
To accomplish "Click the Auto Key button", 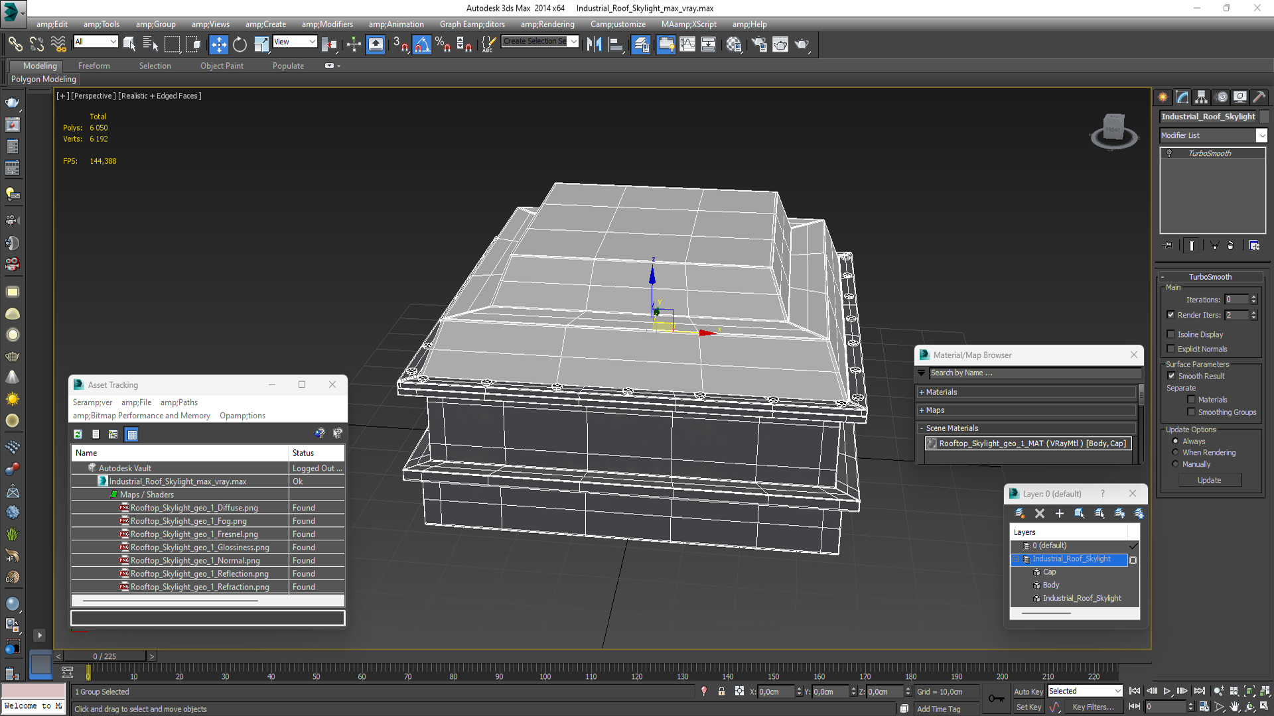I will [x=1028, y=691].
